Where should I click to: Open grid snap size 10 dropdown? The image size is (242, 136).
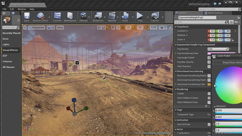point(128,27)
